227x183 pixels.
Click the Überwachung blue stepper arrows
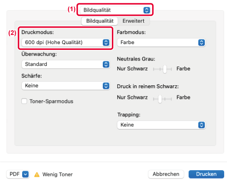[x=106, y=64]
